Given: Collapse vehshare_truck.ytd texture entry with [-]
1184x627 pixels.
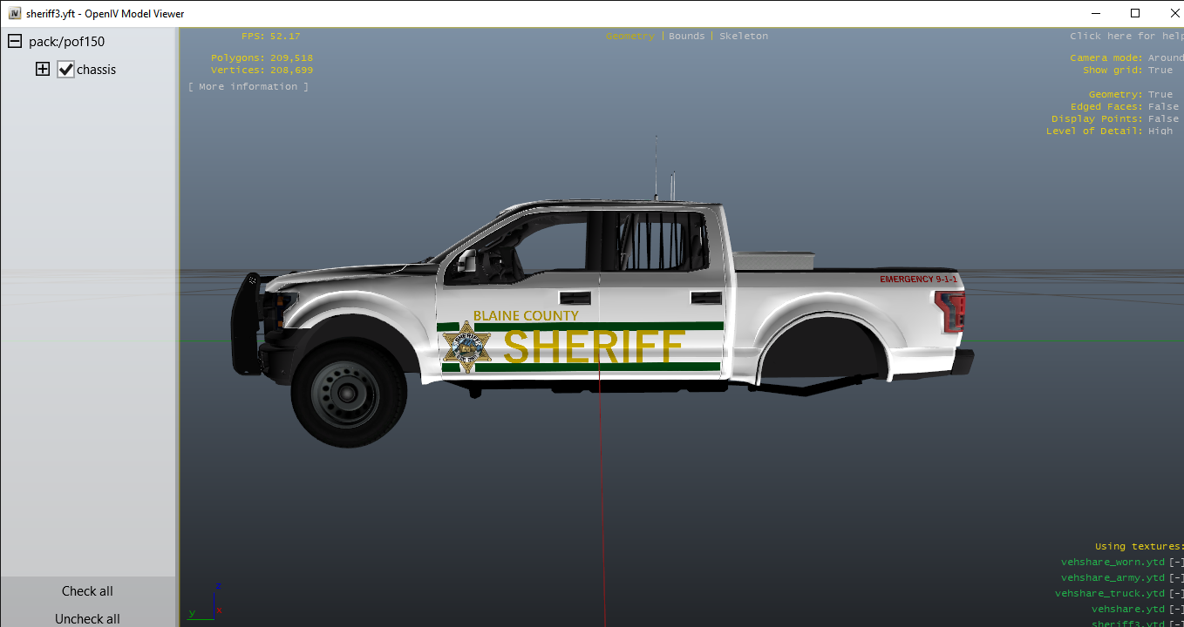Looking at the screenshot, I should pos(1176,594).
